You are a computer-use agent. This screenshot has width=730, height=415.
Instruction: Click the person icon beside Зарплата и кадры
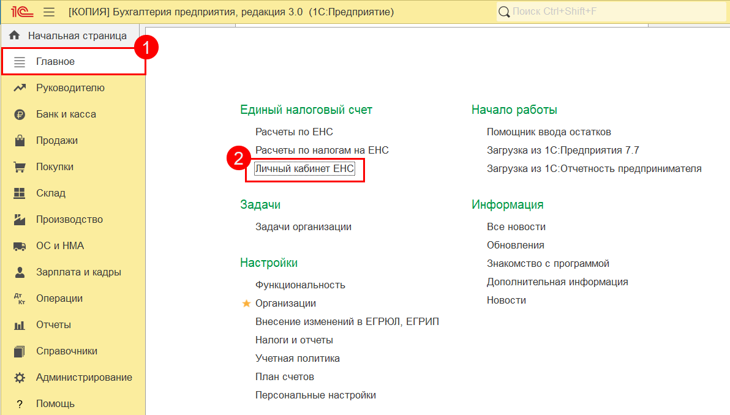click(x=20, y=272)
